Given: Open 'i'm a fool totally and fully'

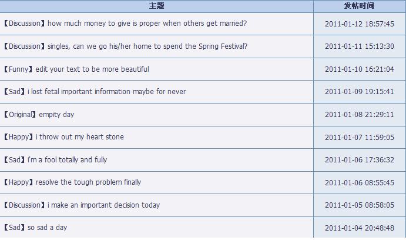Looking at the screenshot, I should [x=67, y=159].
